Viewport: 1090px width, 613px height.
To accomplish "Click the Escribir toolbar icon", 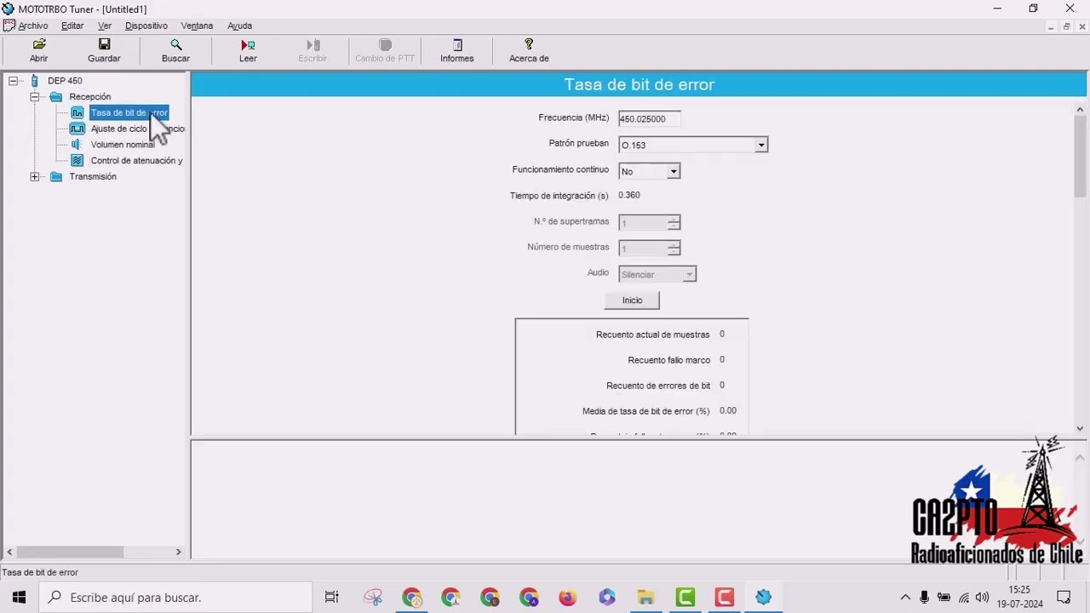I will [313, 44].
